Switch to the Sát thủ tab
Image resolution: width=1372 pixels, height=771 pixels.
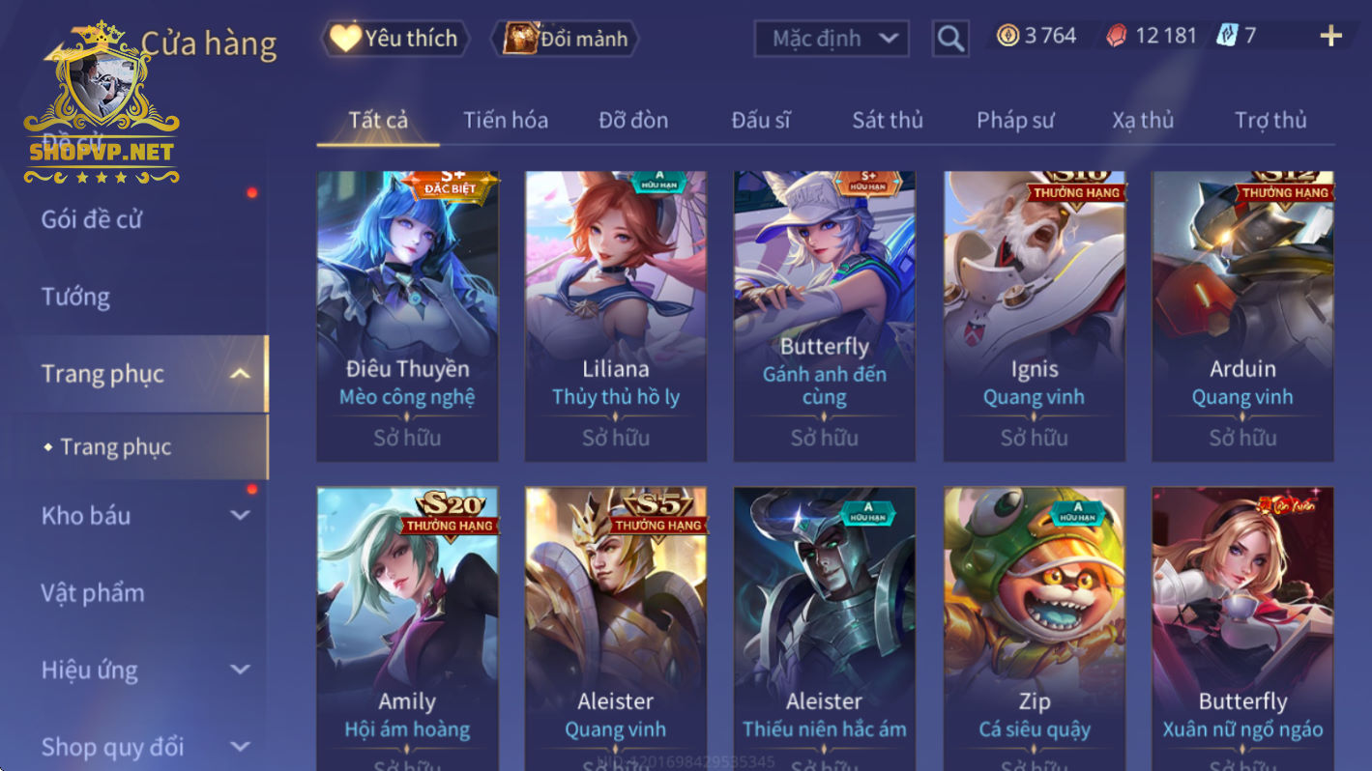click(888, 120)
